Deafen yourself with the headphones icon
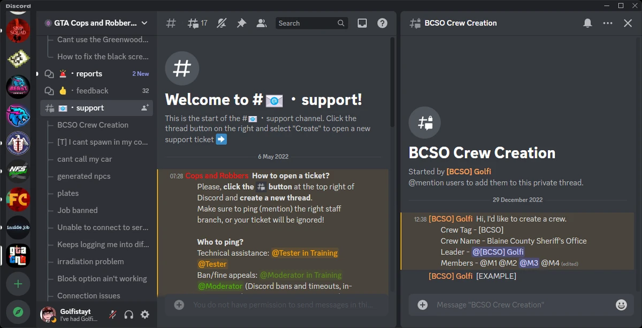The width and height of the screenshot is (642, 328). [x=128, y=315]
